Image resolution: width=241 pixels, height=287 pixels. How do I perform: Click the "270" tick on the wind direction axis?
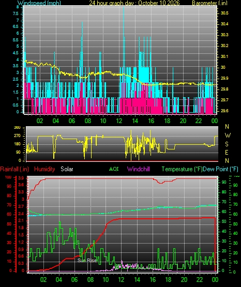point(17,136)
